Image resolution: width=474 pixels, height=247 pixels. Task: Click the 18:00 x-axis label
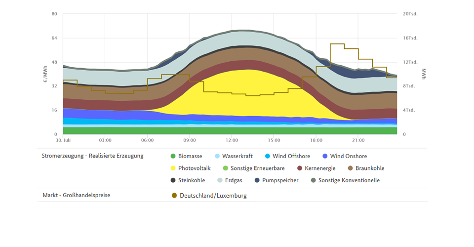(x=316, y=140)
